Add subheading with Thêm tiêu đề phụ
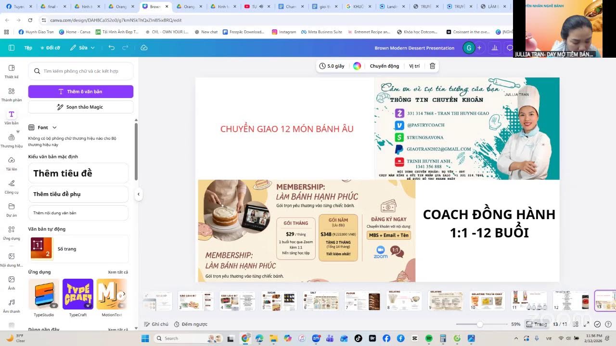 (78, 194)
